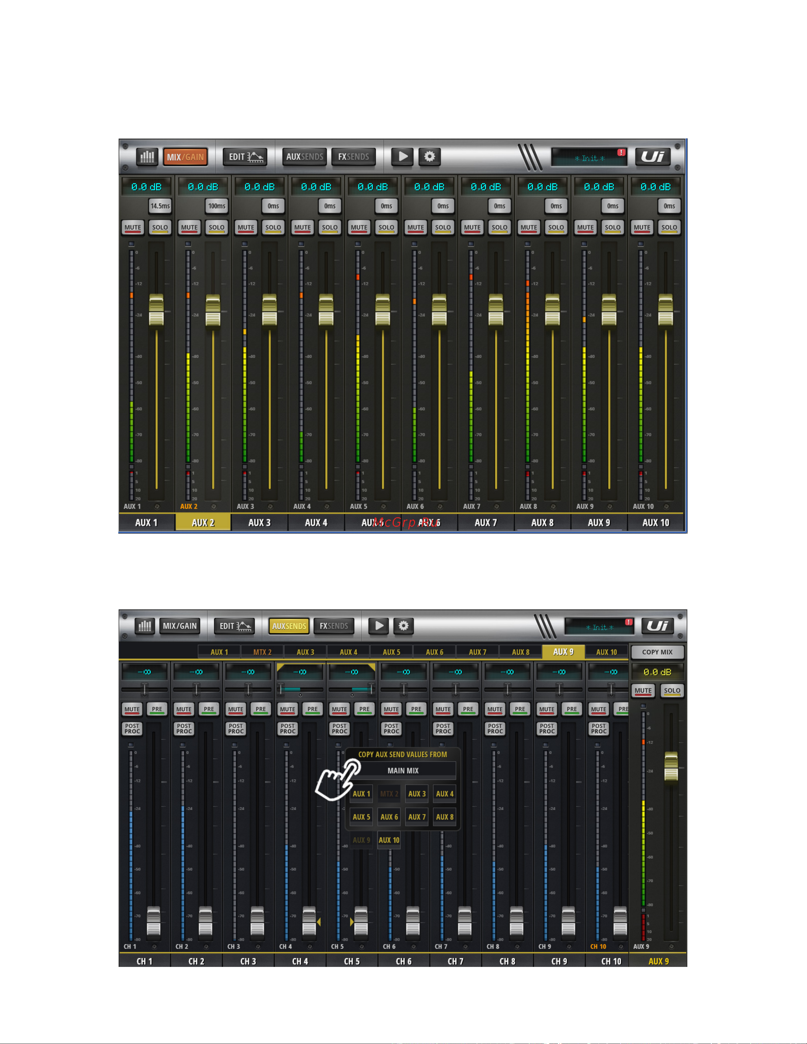Open settings gear in top mixer toolbar
The height and width of the screenshot is (1044, 807).
point(430,156)
